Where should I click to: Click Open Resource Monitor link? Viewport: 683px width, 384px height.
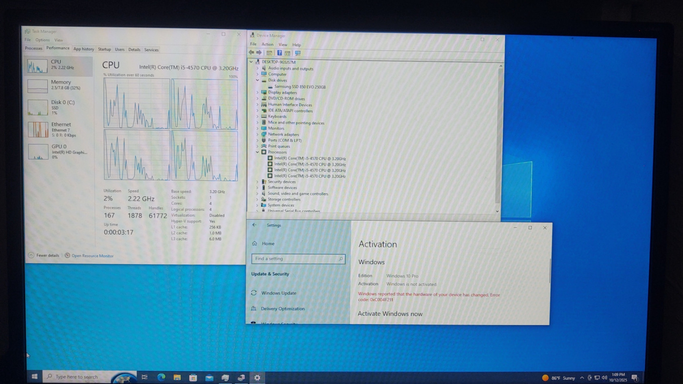pyautogui.click(x=92, y=256)
